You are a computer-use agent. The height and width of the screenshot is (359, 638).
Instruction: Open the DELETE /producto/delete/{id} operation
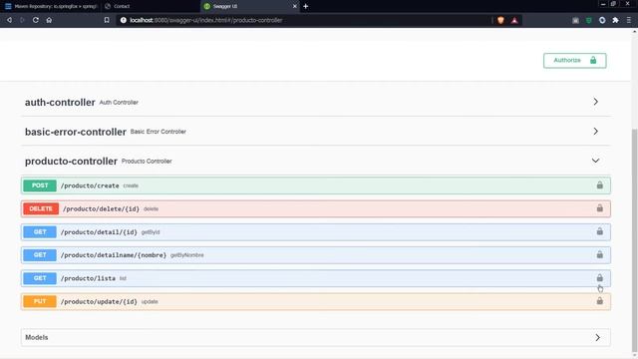point(316,208)
